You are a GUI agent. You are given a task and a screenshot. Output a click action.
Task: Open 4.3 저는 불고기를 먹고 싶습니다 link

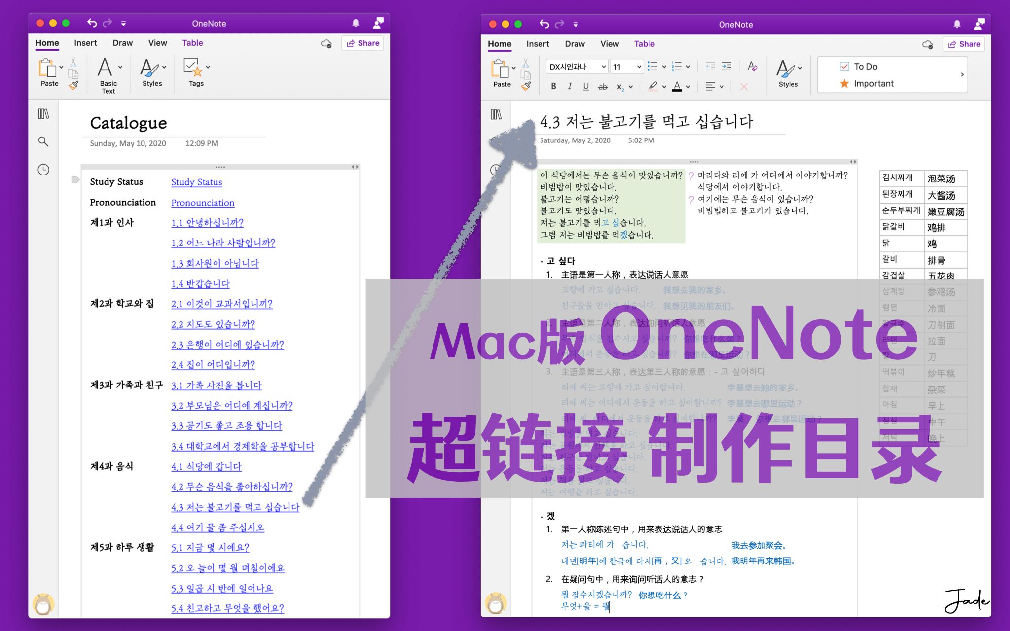(235, 507)
